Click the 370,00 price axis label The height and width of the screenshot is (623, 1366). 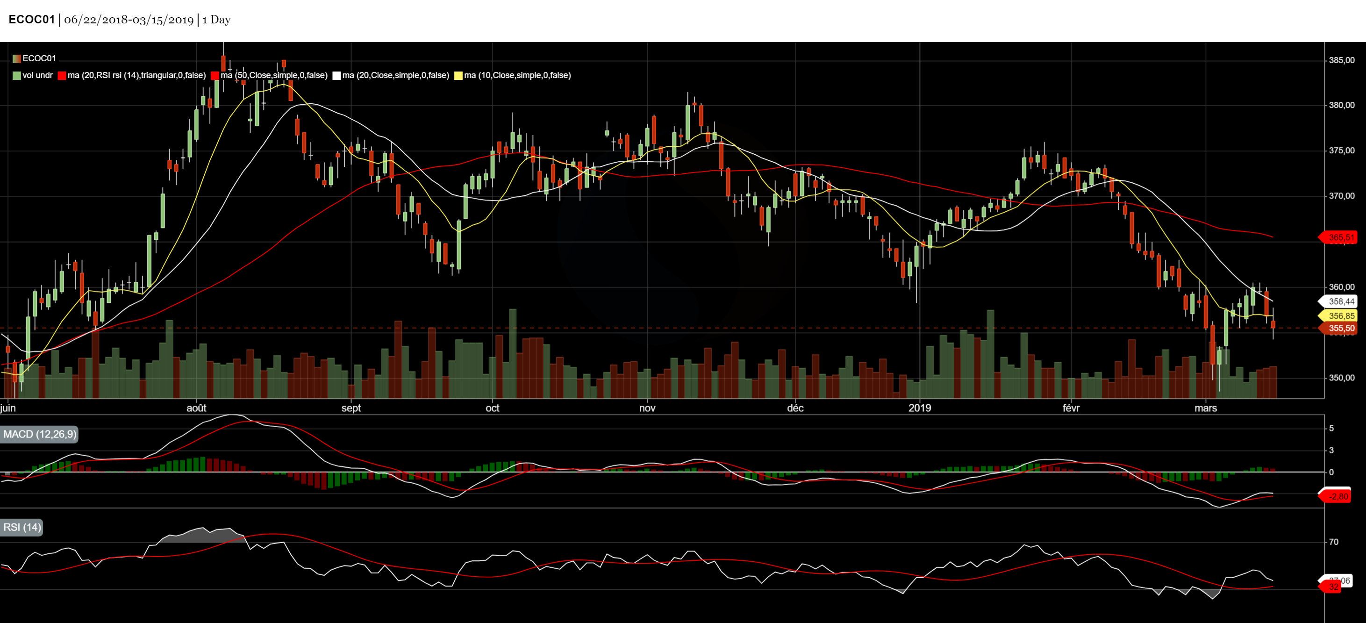click(x=1342, y=196)
